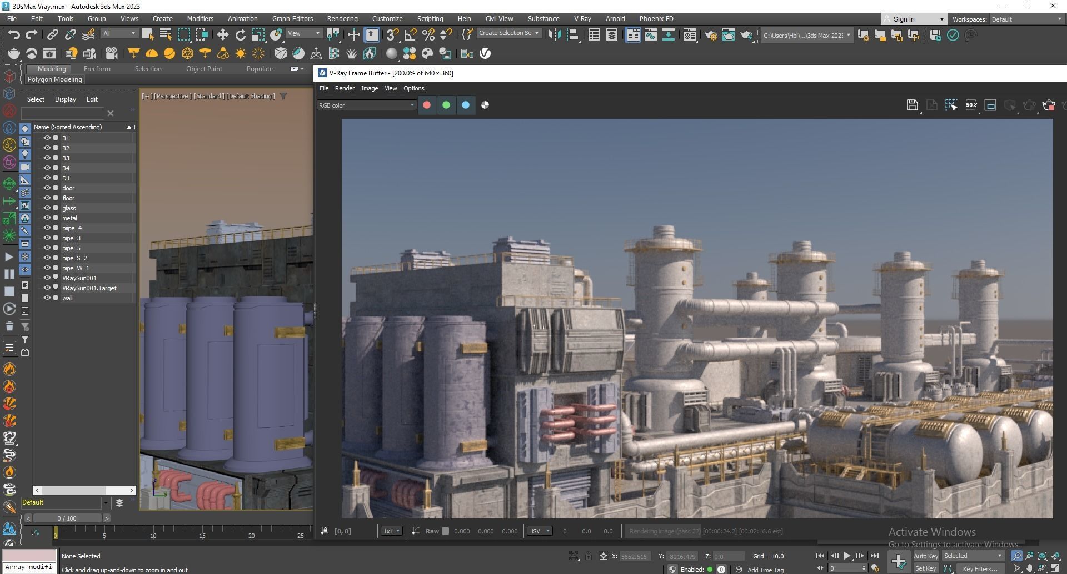Open the Zoom viewport navigation icon
1067x574 pixels.
click(x=1016, y=556)
